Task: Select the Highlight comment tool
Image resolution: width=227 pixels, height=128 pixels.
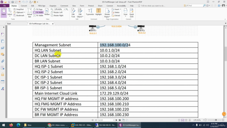Action: point(99,12)
